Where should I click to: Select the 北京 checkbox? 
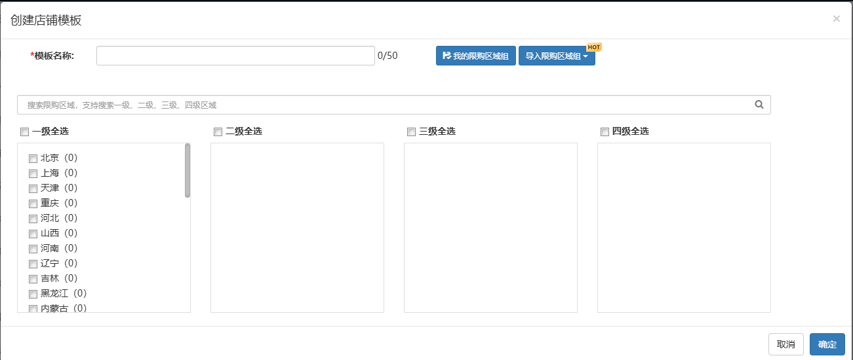coord(33,158)
